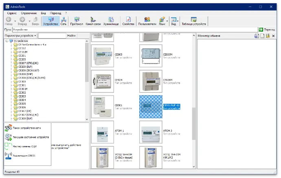Select the CE301M folder in tree
Viewport: 281px width, 178px height.
pyautogui.click(x=22, y=89)
